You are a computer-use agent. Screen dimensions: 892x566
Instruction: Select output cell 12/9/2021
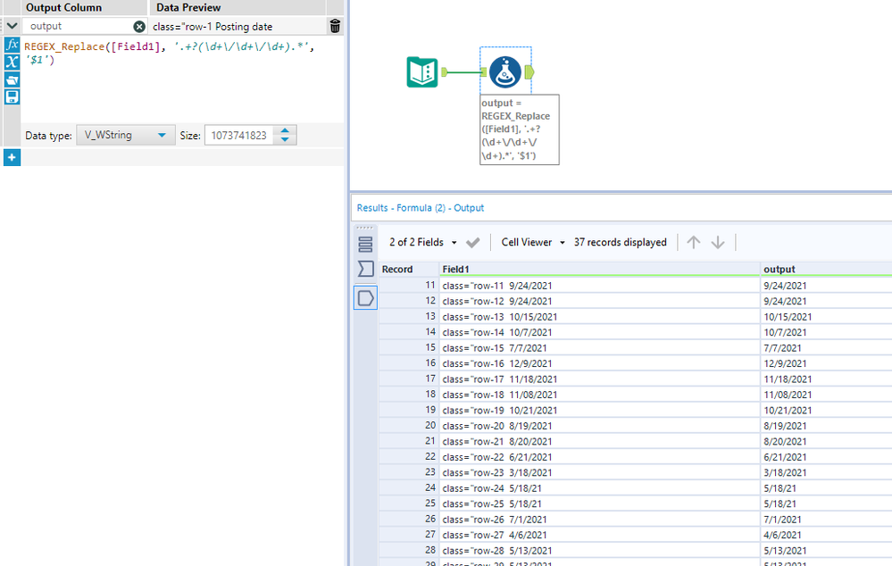[x=826, y=363]
